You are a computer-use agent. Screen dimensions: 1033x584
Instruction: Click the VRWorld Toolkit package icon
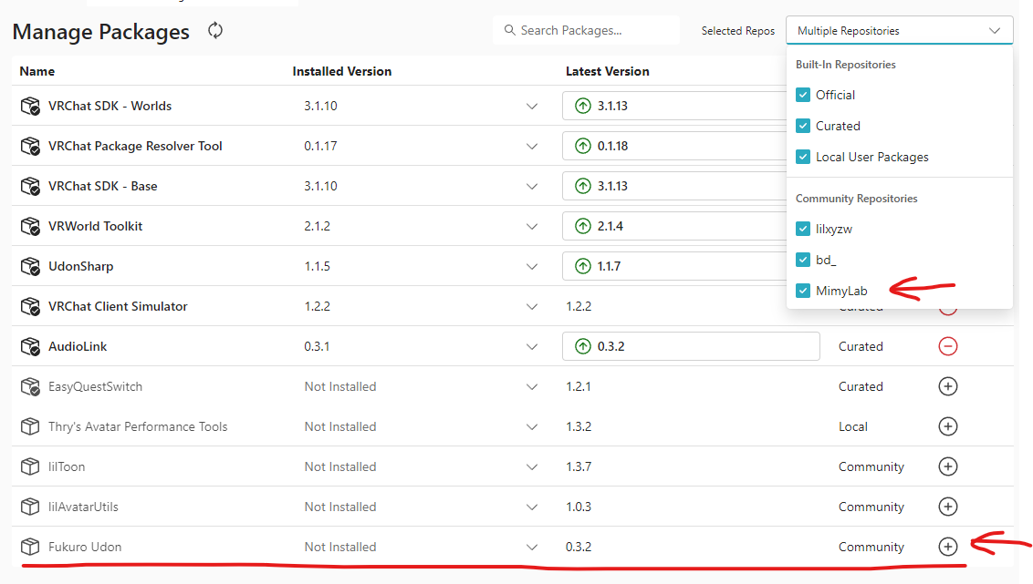click(30, 226)
